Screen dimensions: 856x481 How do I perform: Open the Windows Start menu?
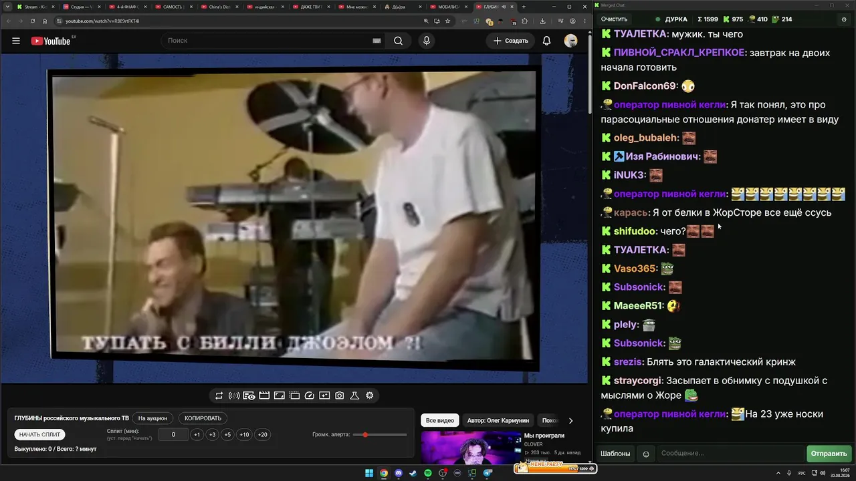(369, 473)
